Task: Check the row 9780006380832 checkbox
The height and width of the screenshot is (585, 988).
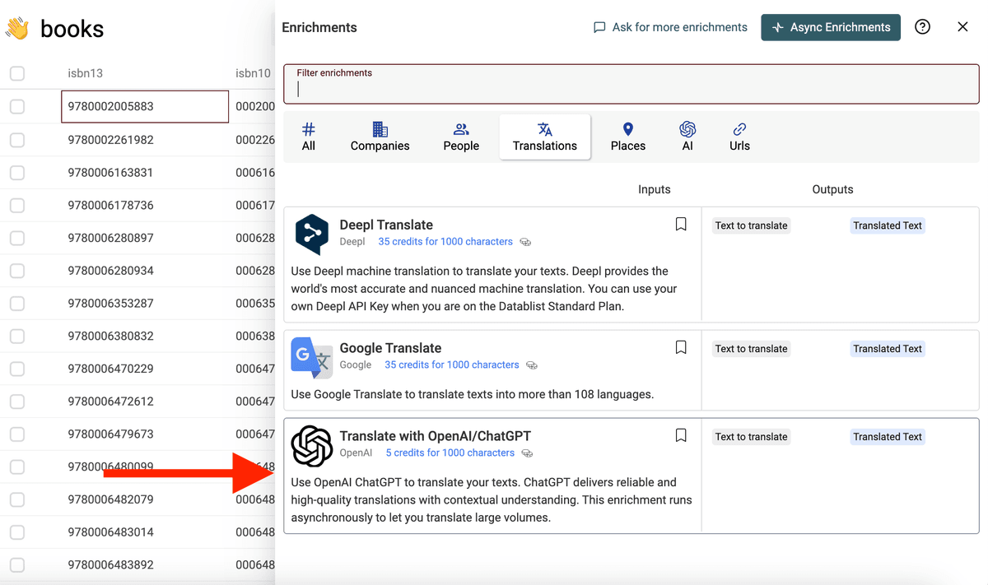Action: click(x=17, y=337)
